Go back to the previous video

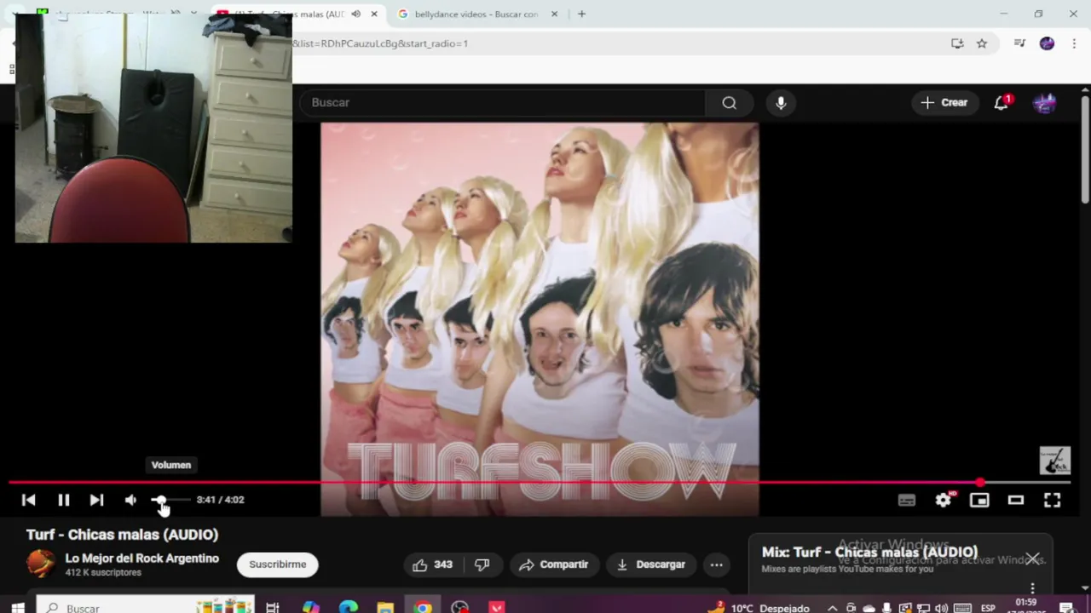coord(28,500)
